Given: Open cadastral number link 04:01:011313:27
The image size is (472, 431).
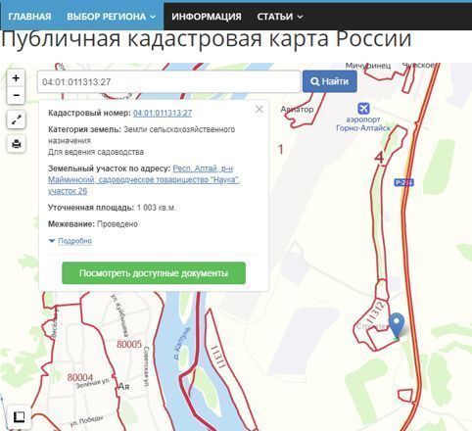Looking at the screenshot, I should (x=163, y=113).
